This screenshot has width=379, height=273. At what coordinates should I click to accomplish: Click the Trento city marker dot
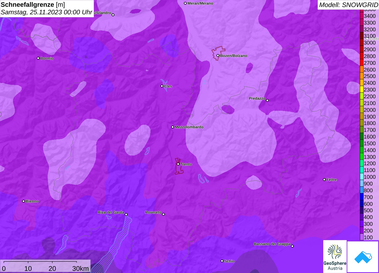pyautogui.click(x=178, y=164)
